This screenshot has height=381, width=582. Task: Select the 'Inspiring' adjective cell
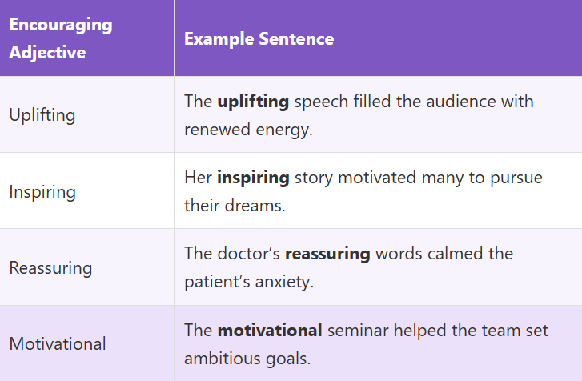[x=42, y=192]
